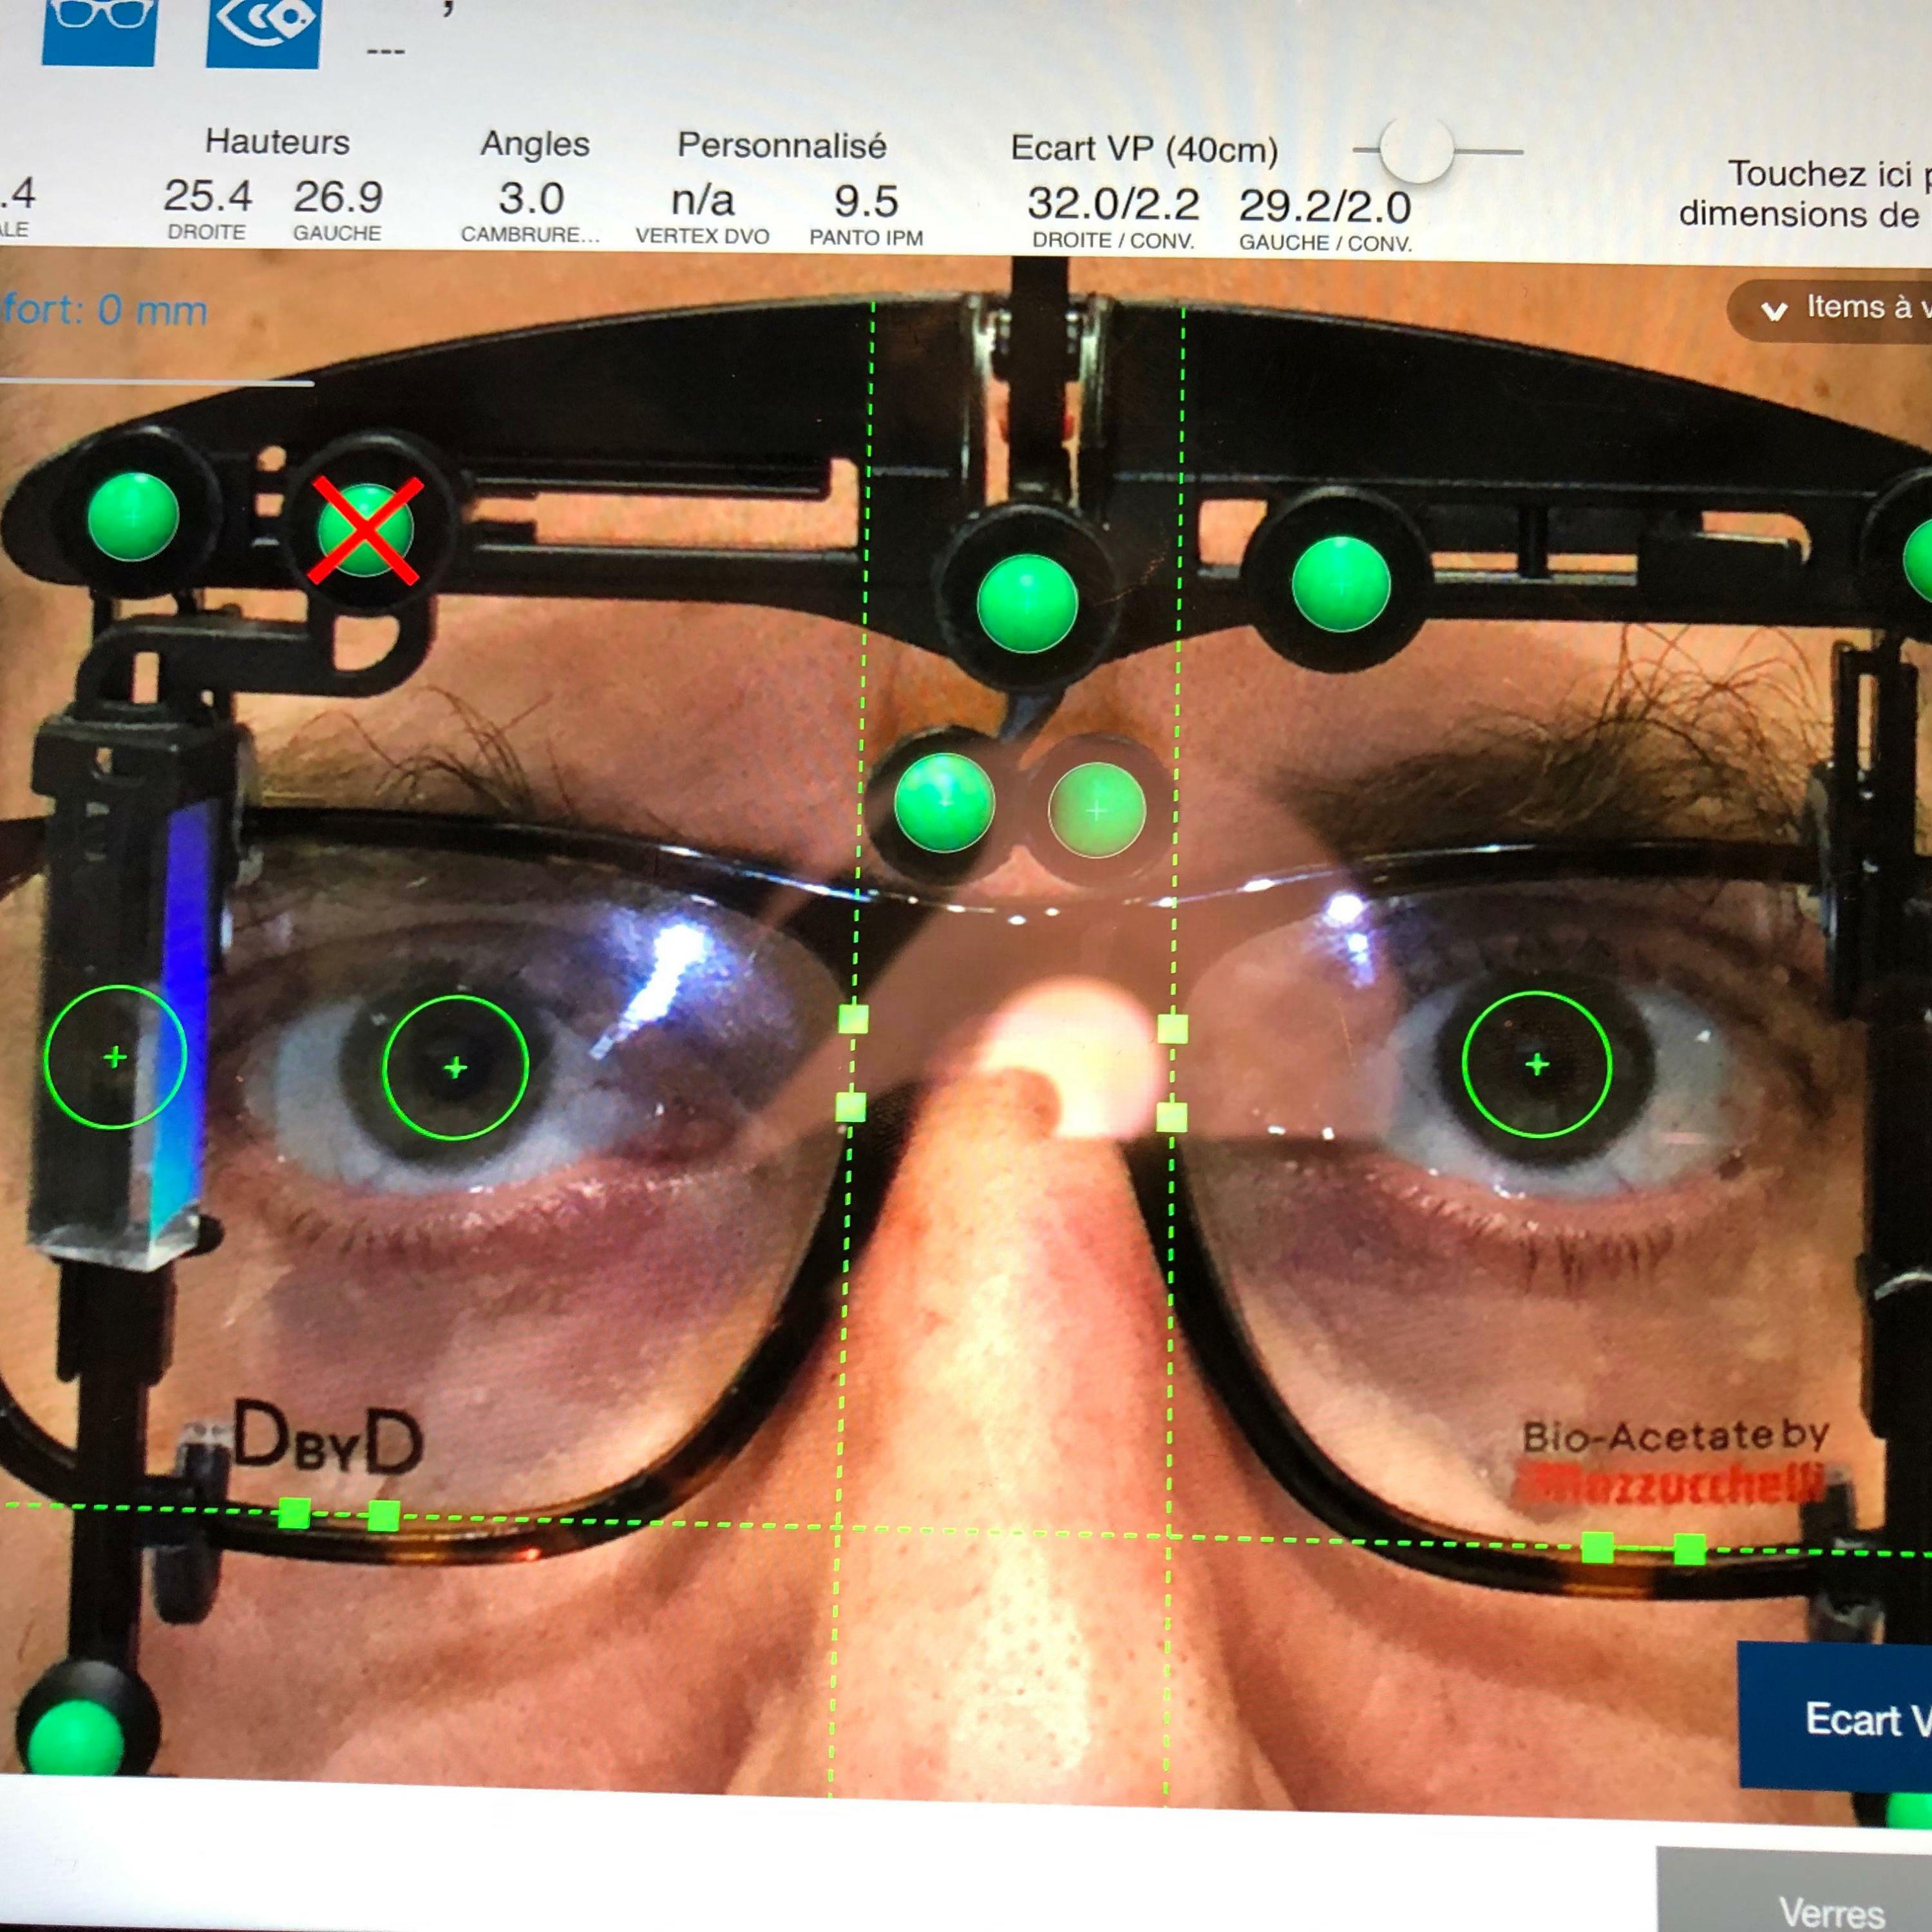Select upper nasal green square handle left
The image size is (1932, 1932).
click(853, 1019)
